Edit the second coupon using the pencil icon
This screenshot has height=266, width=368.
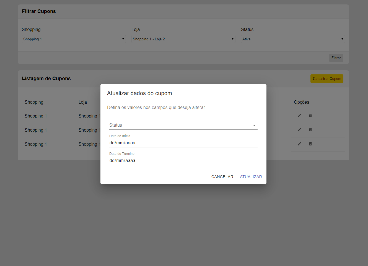coord(299,130)
